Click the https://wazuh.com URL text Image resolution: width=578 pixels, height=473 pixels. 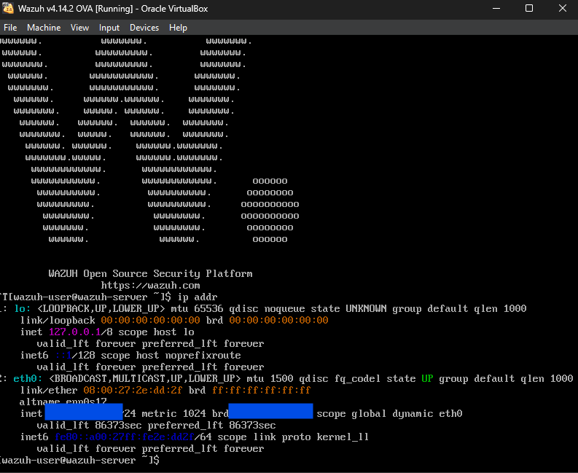(x=150, y=286)
